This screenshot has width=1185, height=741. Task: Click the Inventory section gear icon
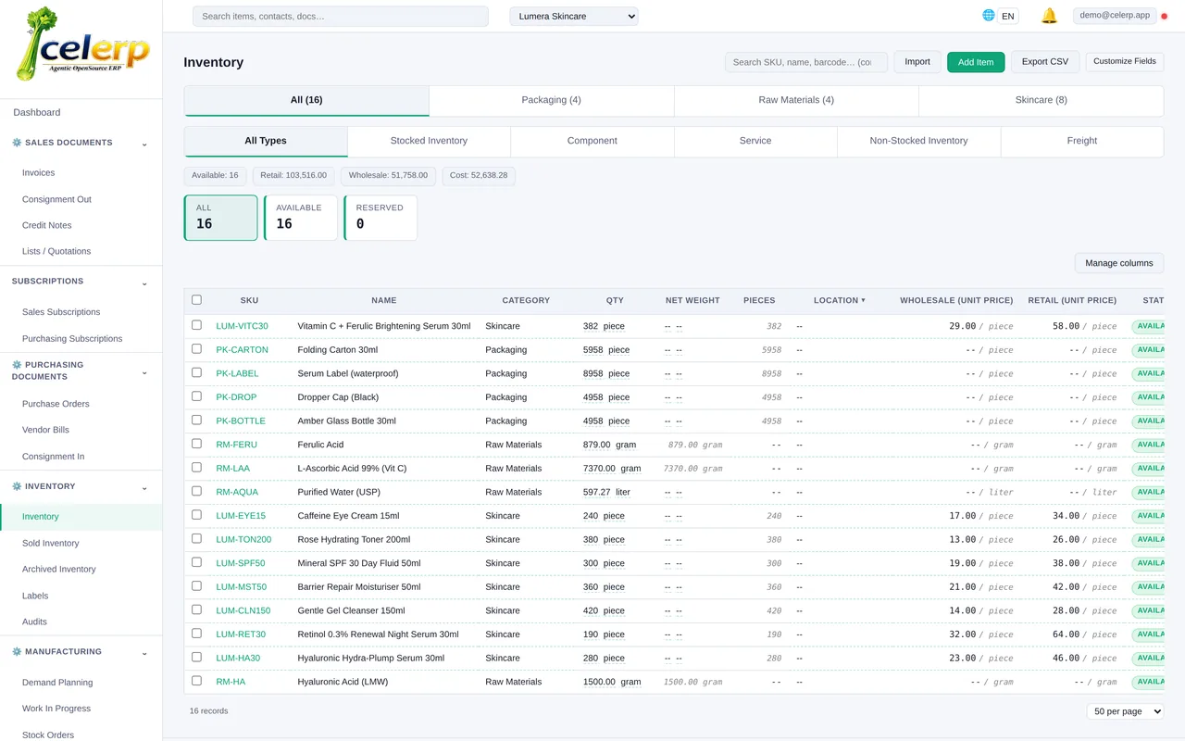[x=17, y=486]
